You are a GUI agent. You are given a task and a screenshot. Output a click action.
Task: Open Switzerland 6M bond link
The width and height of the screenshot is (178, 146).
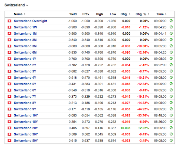25,52
